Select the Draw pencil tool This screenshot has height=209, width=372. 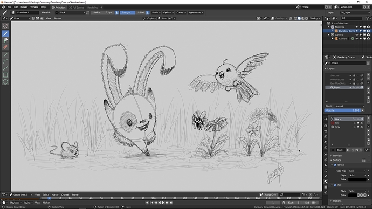pyautogui.click(x=5, y=33)
